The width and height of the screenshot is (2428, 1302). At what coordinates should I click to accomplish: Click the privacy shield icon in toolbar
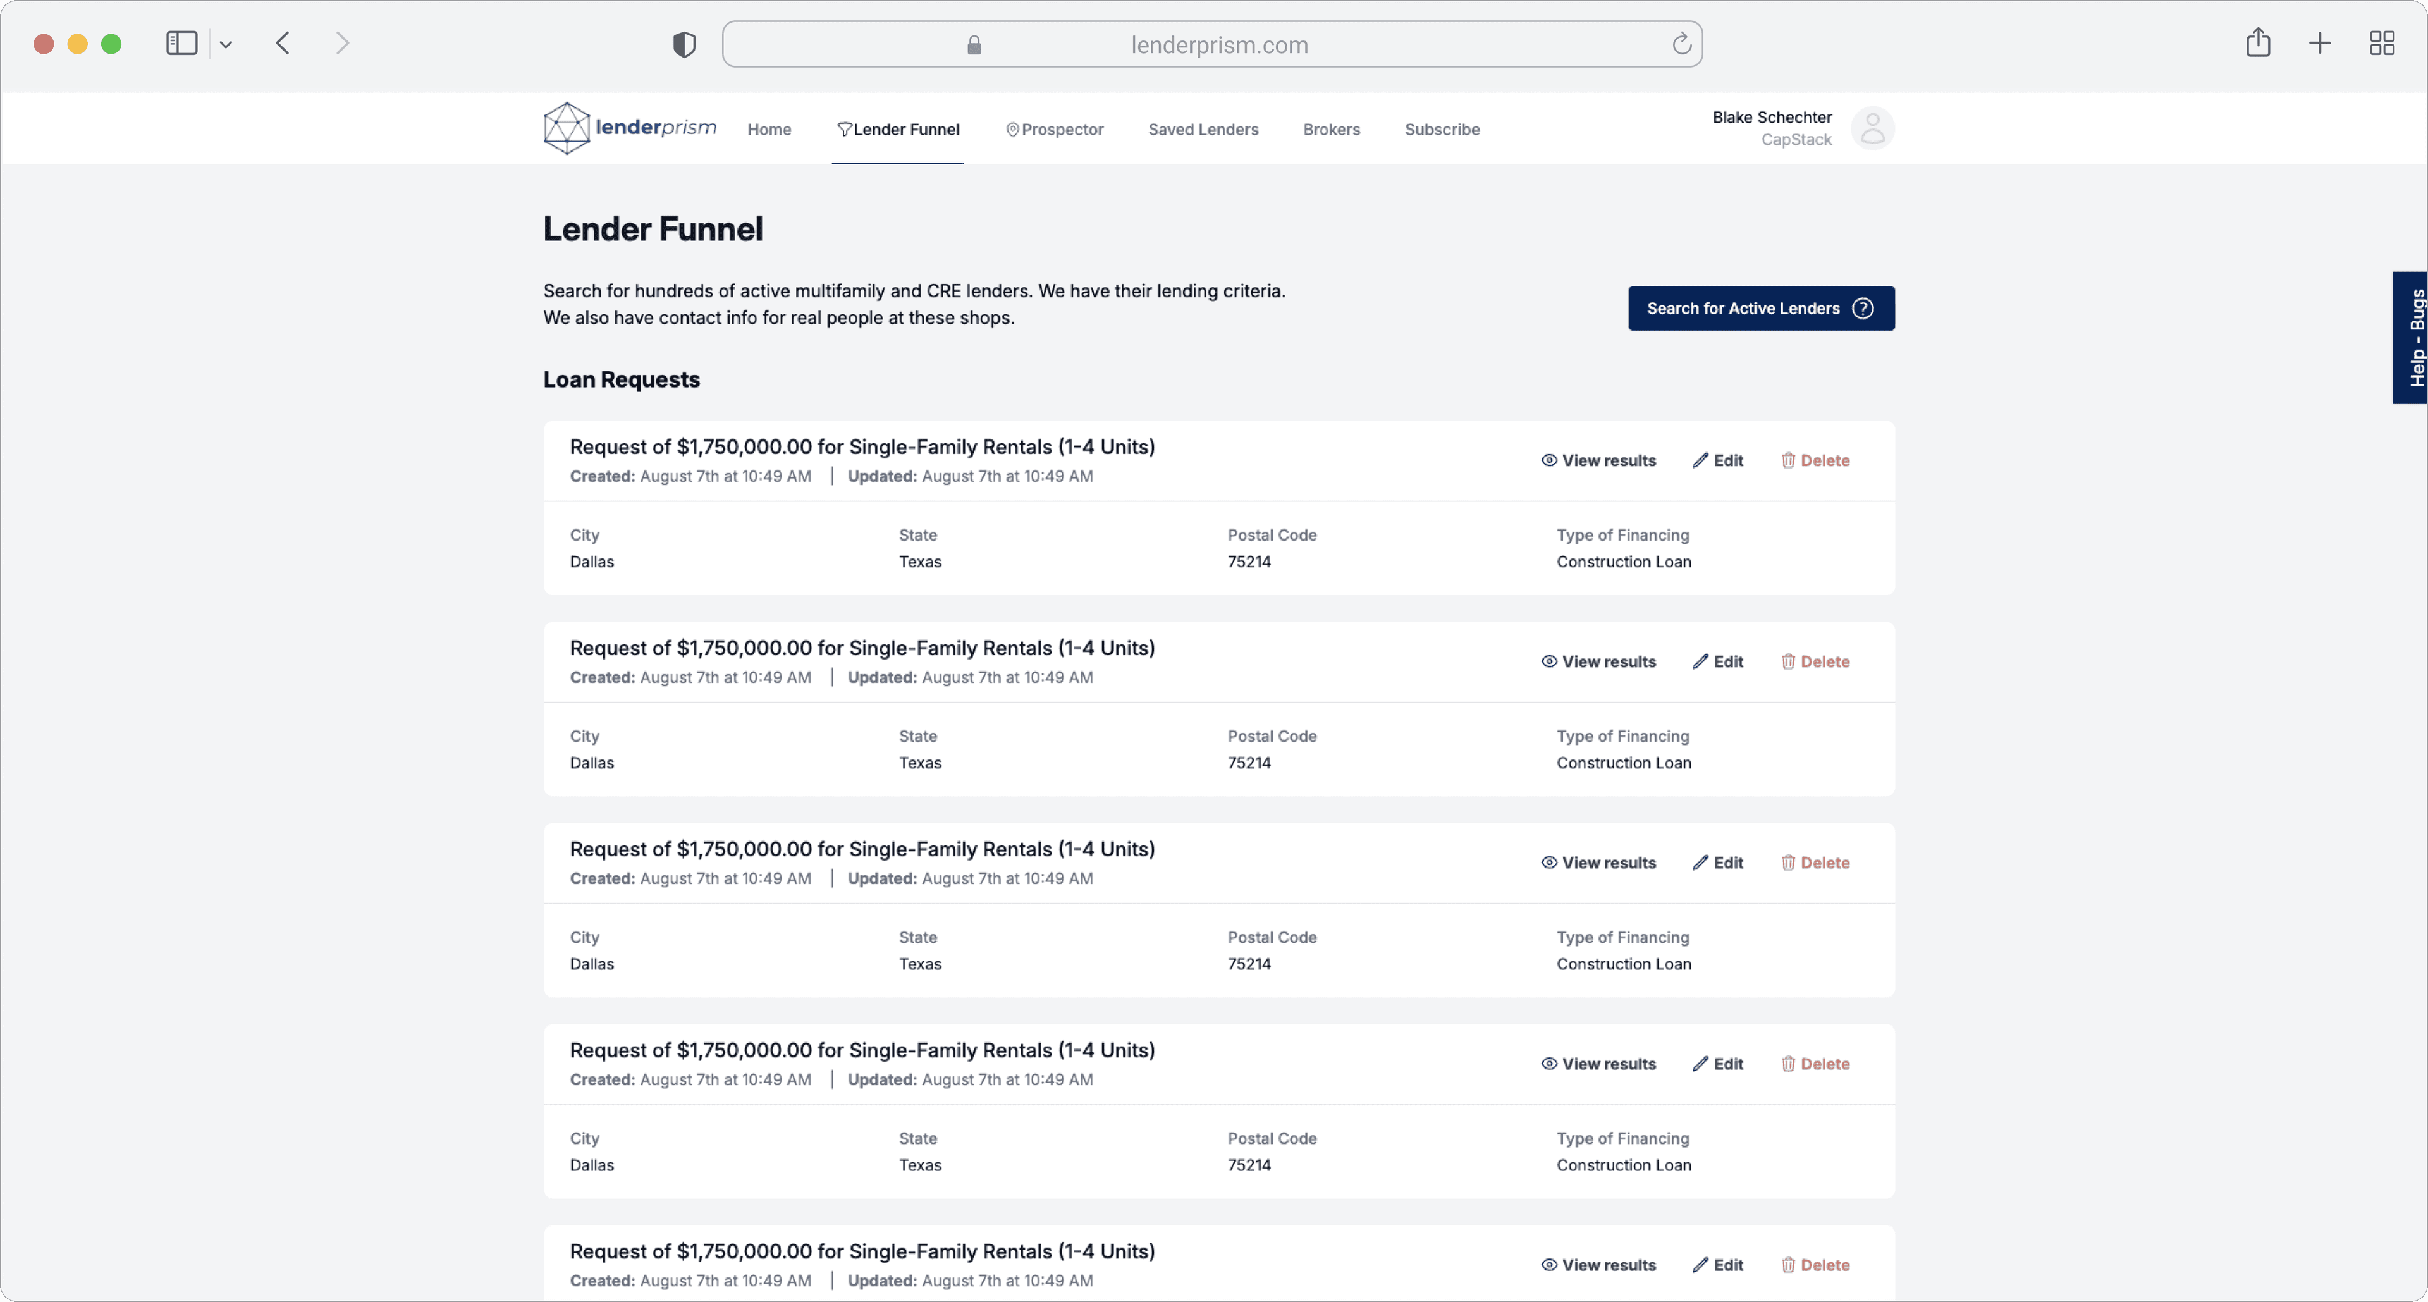(684, 44)
